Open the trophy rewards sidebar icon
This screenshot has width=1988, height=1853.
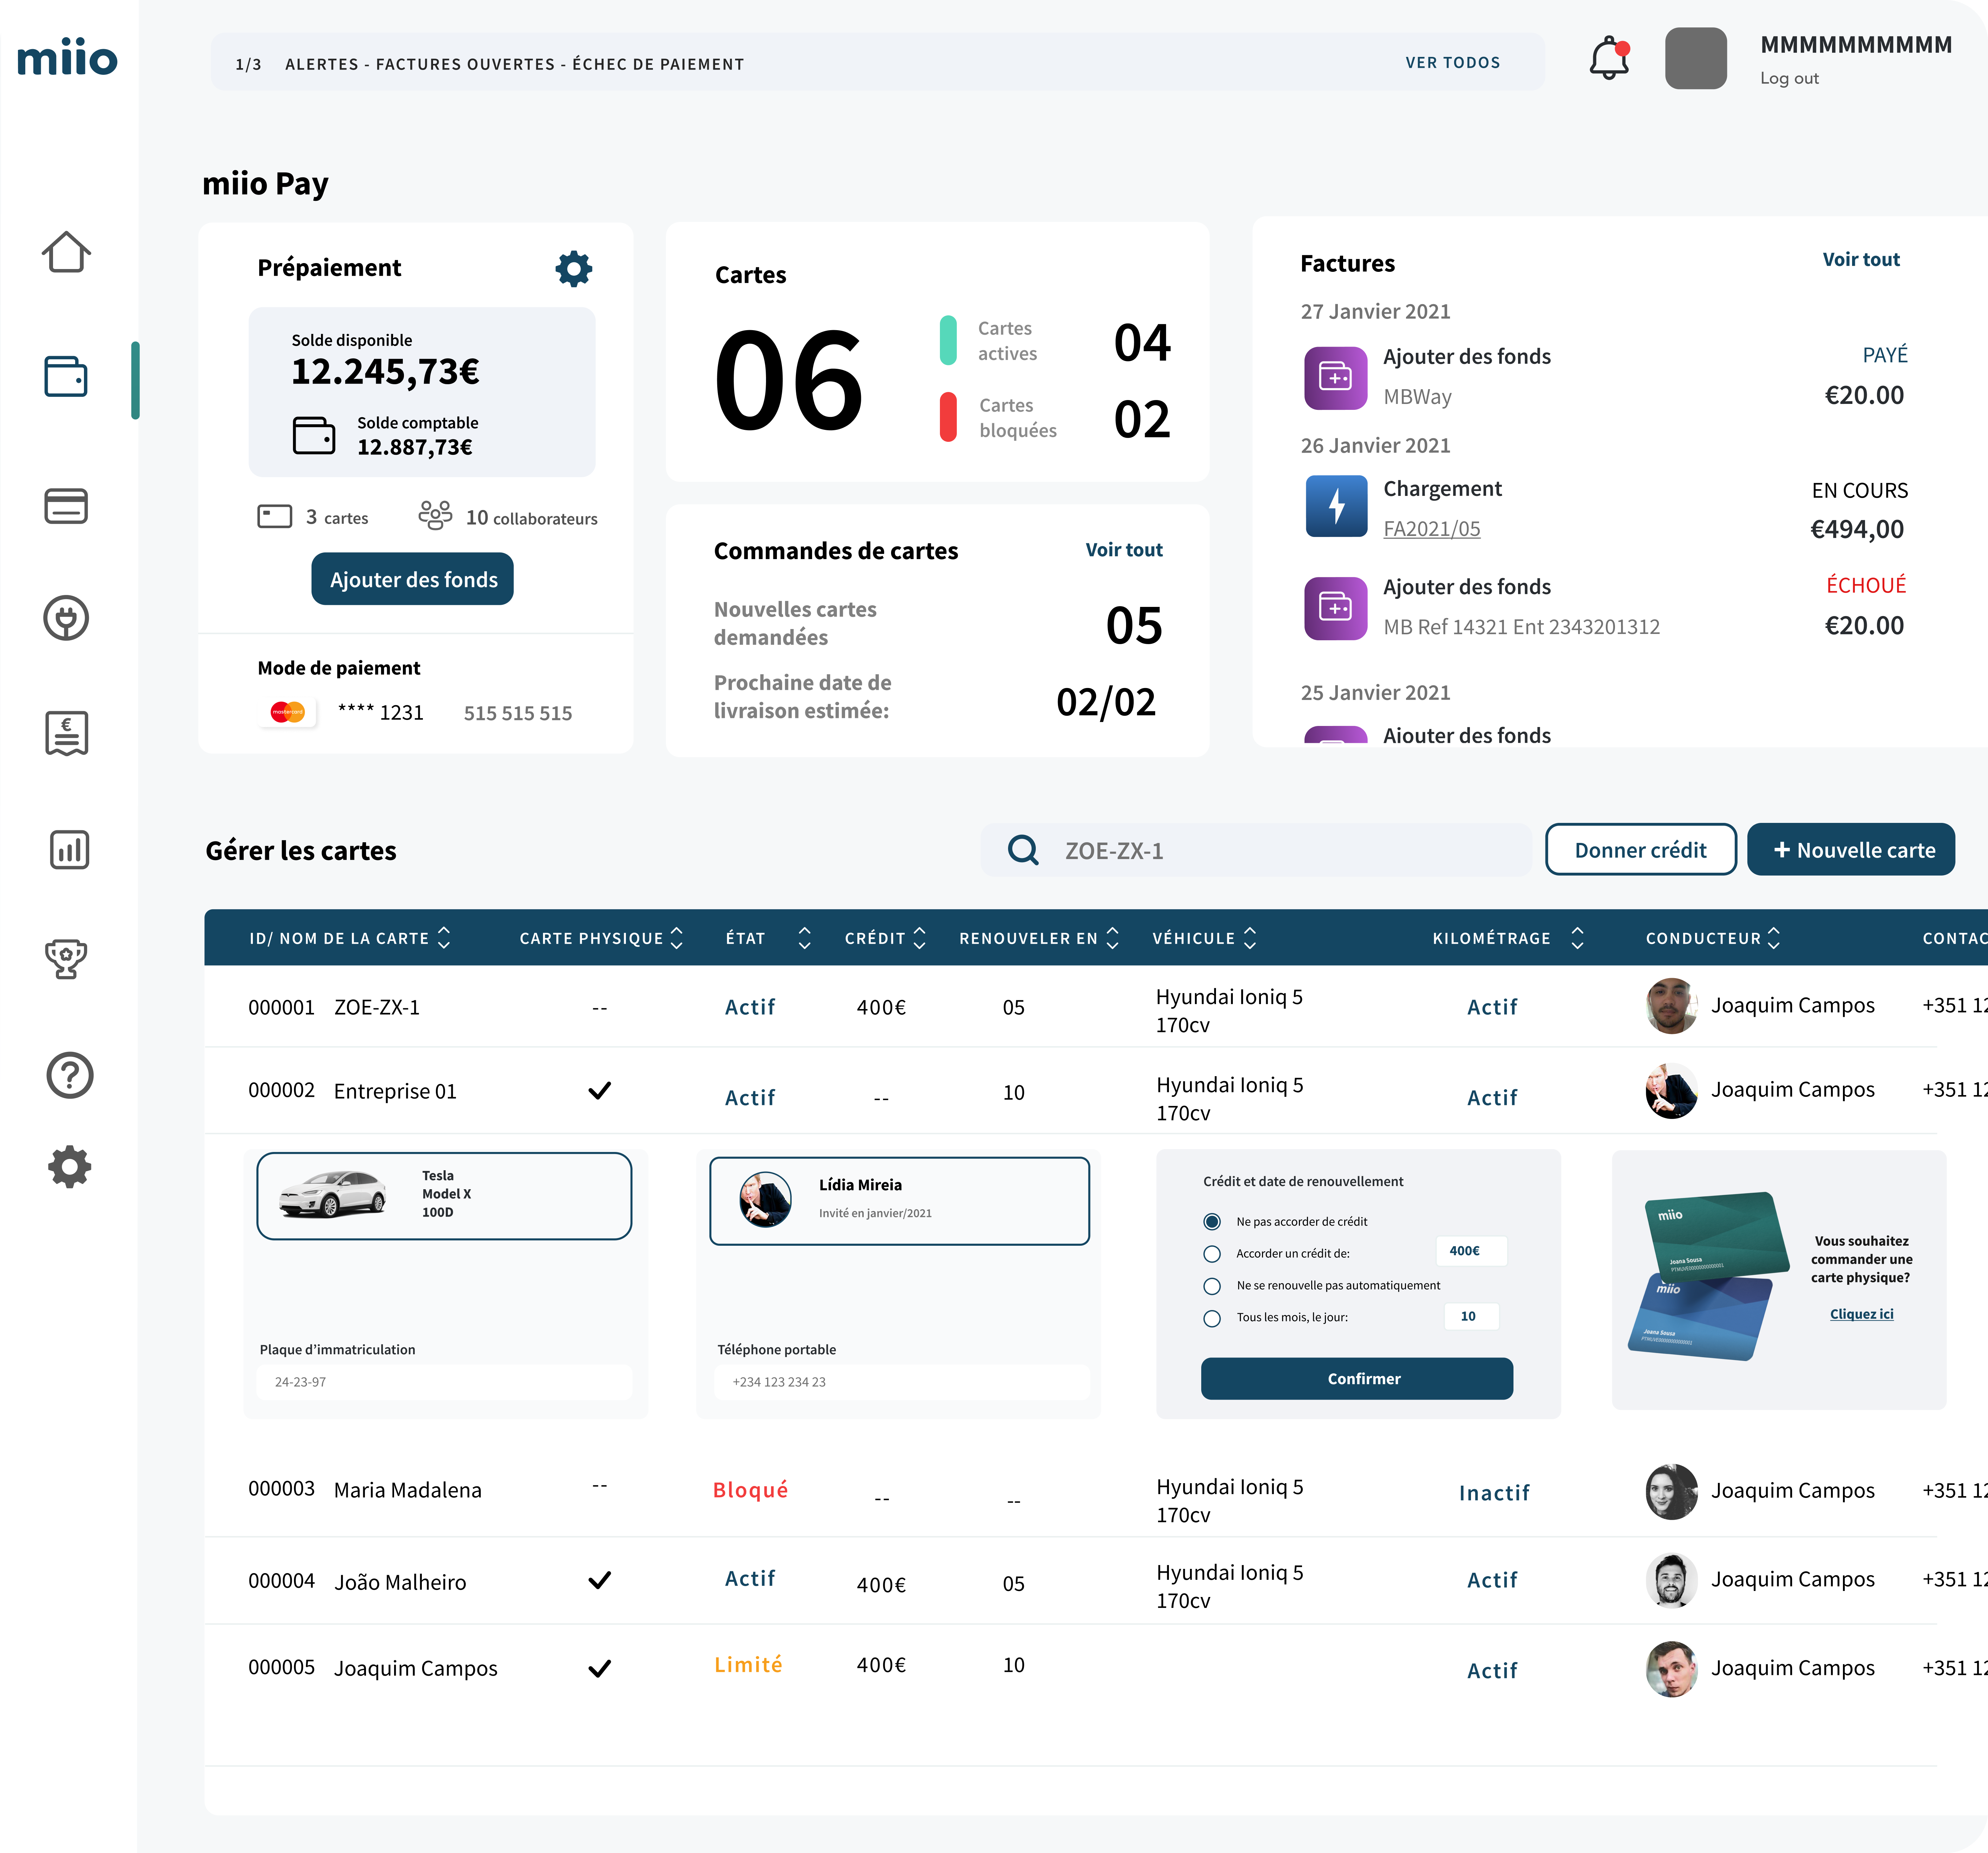click(x=66, y=958)
